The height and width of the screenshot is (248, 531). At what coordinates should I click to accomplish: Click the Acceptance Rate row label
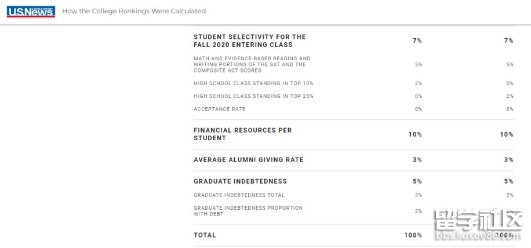tap(220, 109)
